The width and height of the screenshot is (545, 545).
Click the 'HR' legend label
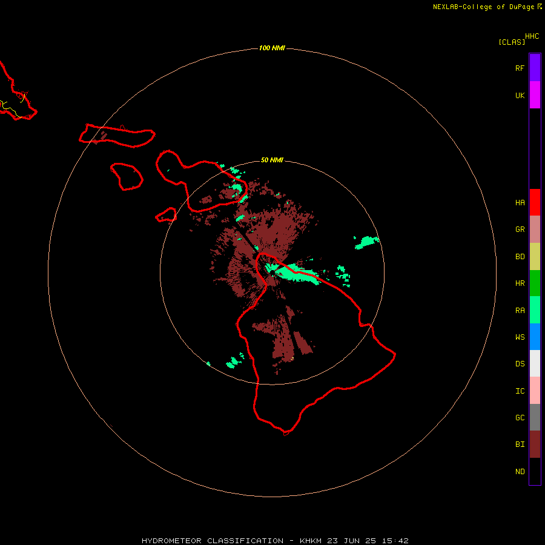click(x=520, y=283)
